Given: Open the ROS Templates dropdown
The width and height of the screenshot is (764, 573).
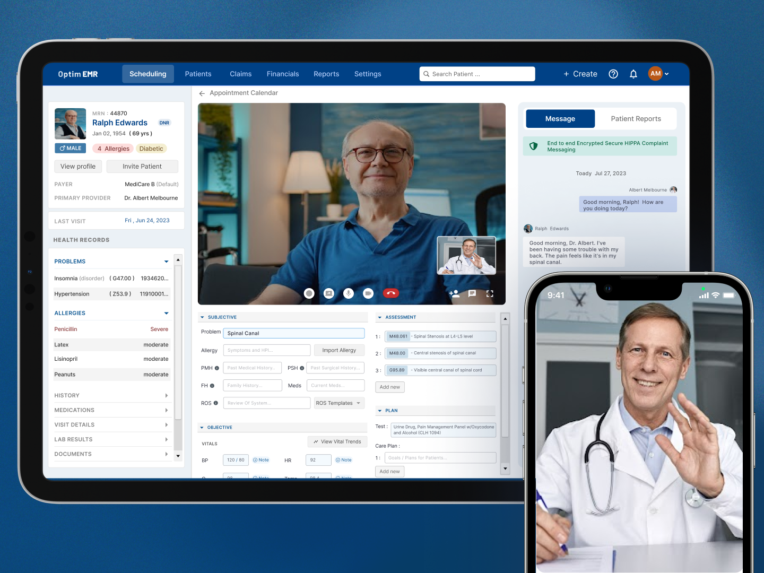Looking at the screenshot, I should [338, 403].
